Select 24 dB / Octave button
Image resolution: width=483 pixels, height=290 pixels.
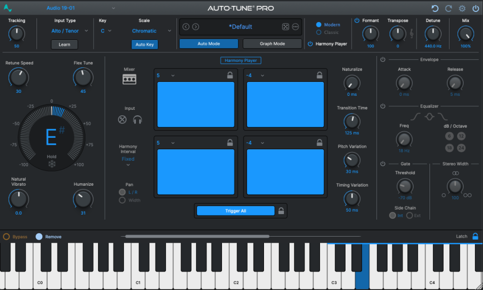click(461, 148)
